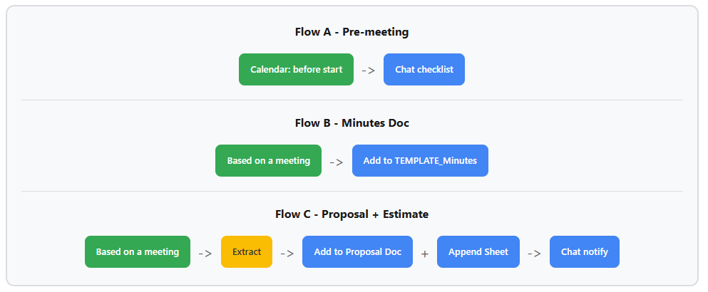This screenshot has height=292, width=708.
Task: Click the green Calendar: before start trigger
Action: 296,70
